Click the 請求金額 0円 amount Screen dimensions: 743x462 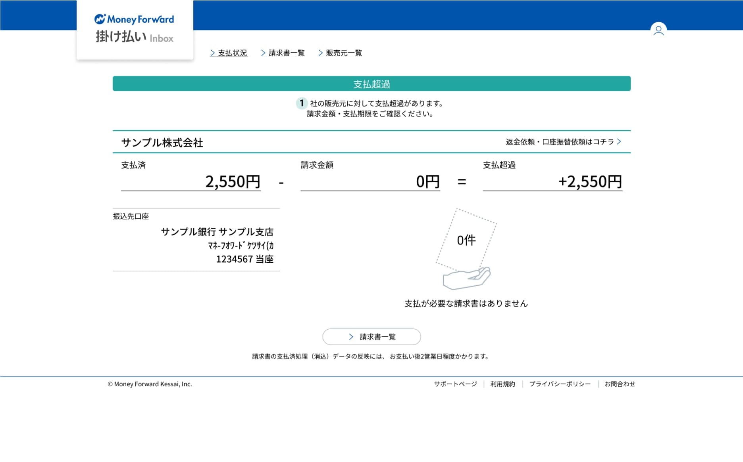coord(427,182)
